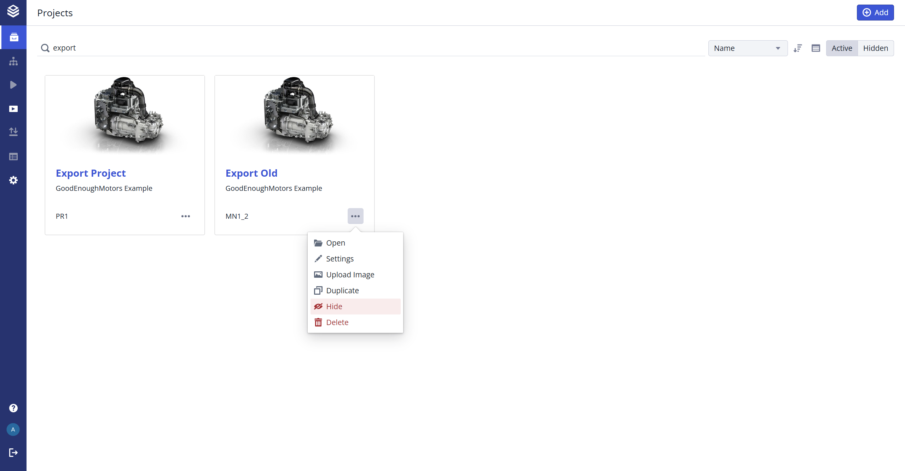Click the Add button
The image size is (905, 471).
[x=875, y=13]
